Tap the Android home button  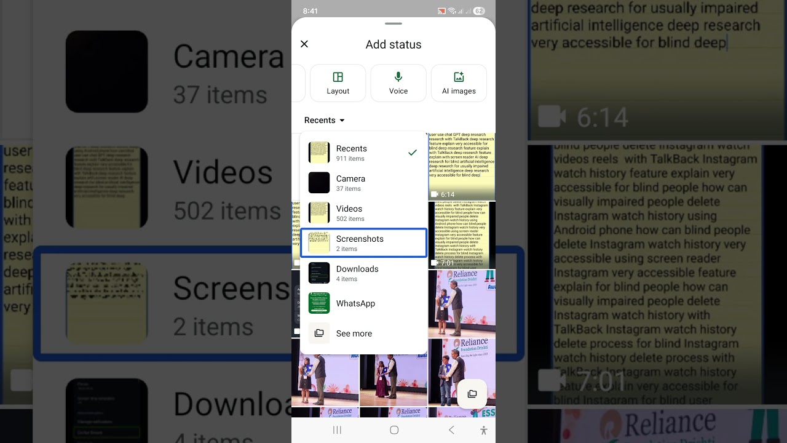pyautogui.click(x=394, y=430)
